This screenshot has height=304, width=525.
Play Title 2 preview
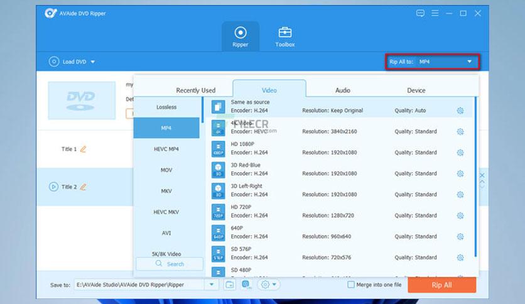click(53, 187)
